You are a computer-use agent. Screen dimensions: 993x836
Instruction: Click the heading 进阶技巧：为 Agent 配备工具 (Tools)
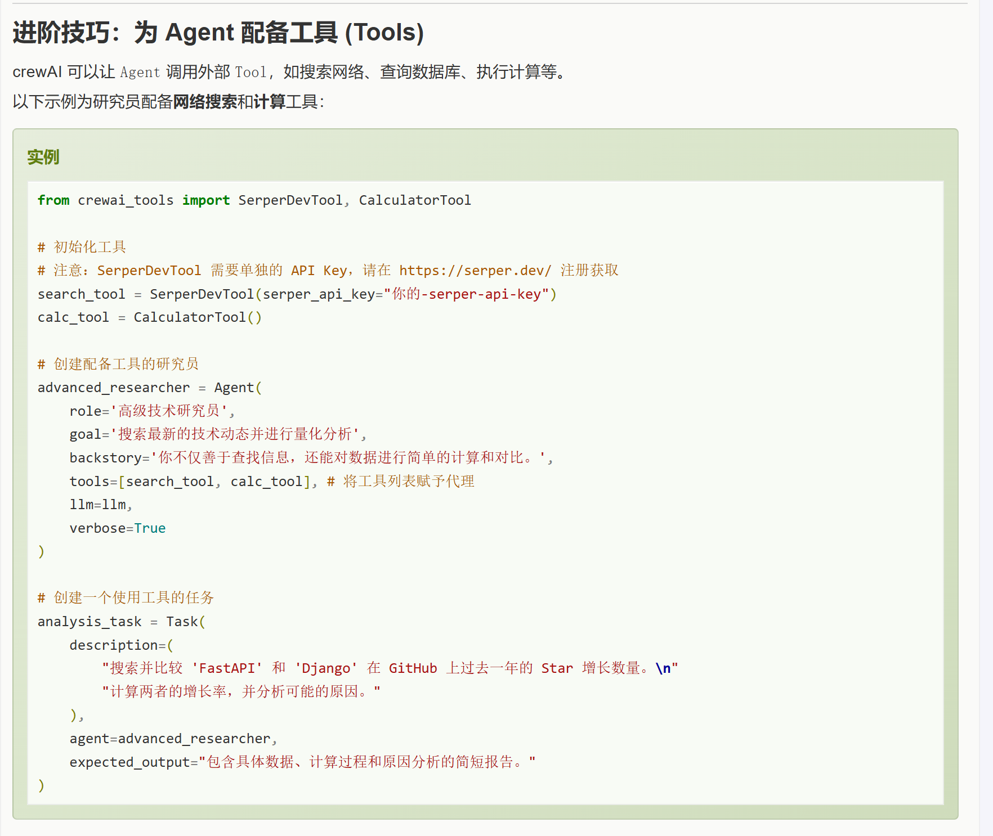tap(218, 32)
